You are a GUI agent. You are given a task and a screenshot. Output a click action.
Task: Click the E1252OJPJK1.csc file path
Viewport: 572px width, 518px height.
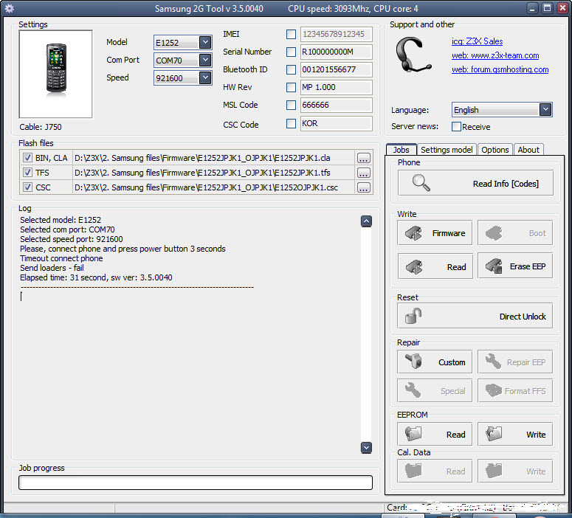[206, 187]
